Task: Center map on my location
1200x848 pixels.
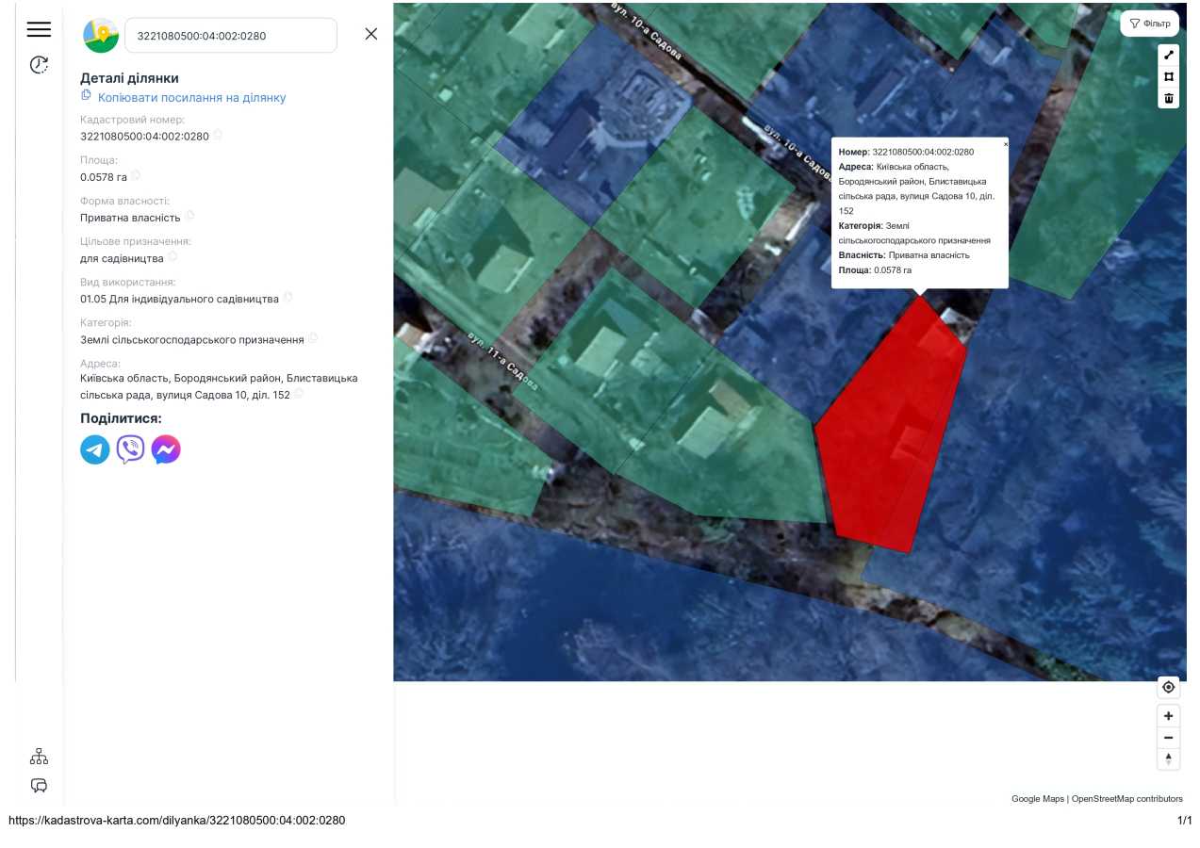Action: (x=1169, y=688)
